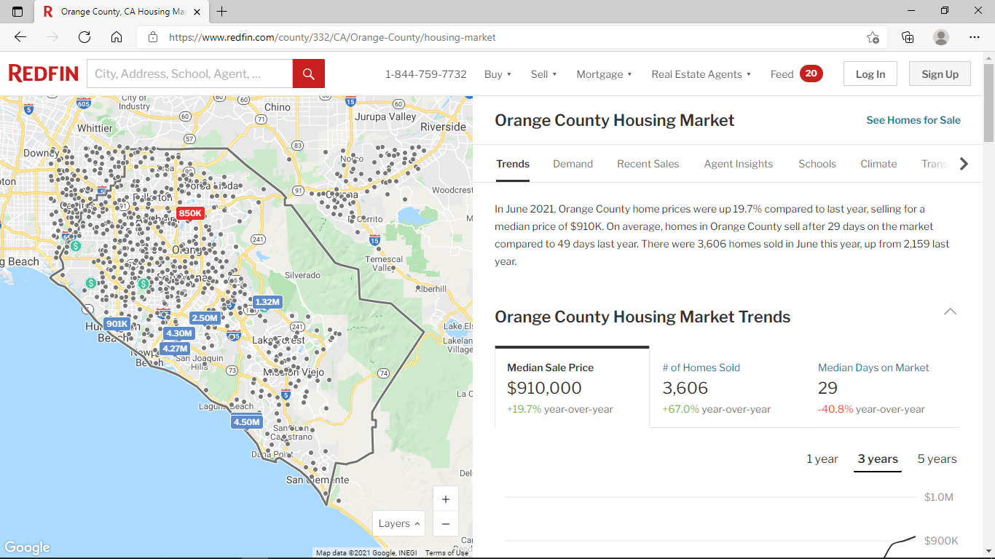
Task: Click the Log In button
Action: [870, 74]
